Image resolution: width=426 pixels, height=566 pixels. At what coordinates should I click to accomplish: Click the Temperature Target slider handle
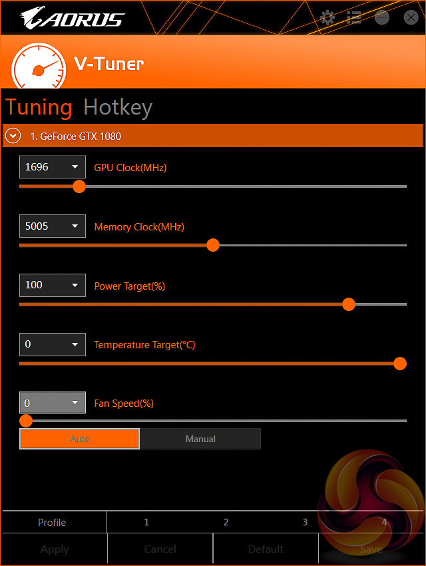tap(400, 364)
